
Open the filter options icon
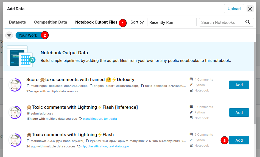9,35
